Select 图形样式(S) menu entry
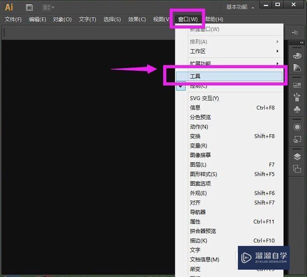The width and height of the screenshot is (307, 277). coord(229,174)
